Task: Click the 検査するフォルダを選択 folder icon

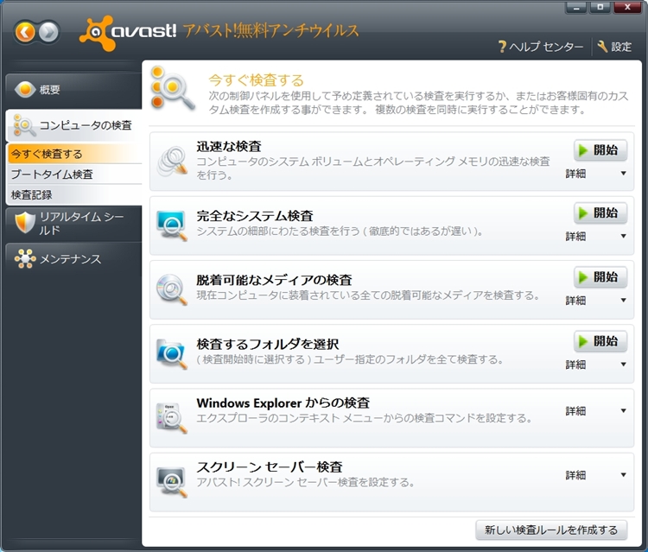Action: coord(172,354)
